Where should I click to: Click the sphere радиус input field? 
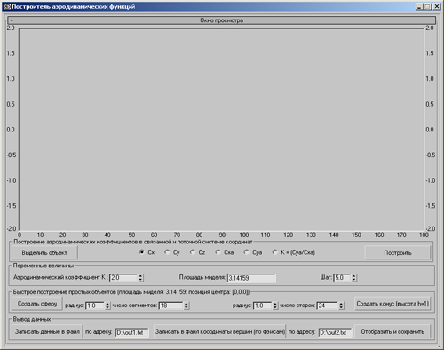click(x=95, y=306)
